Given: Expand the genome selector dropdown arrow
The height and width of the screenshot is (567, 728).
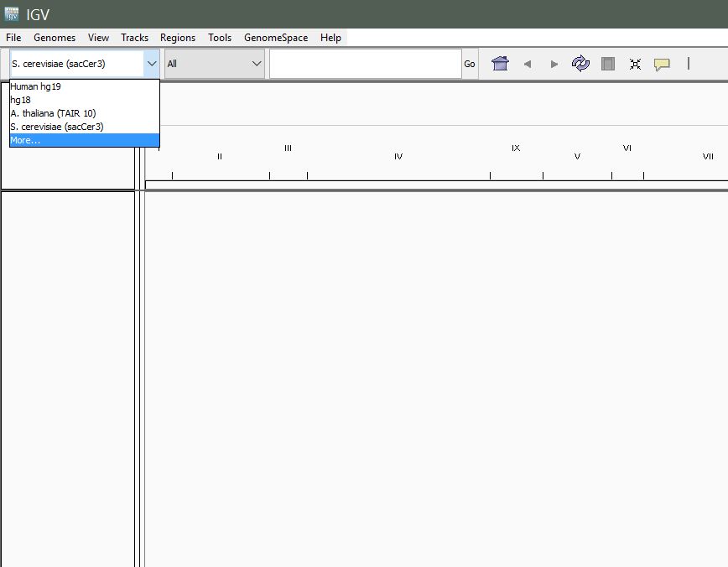Looking at the screenshot, I should point(151,64).
